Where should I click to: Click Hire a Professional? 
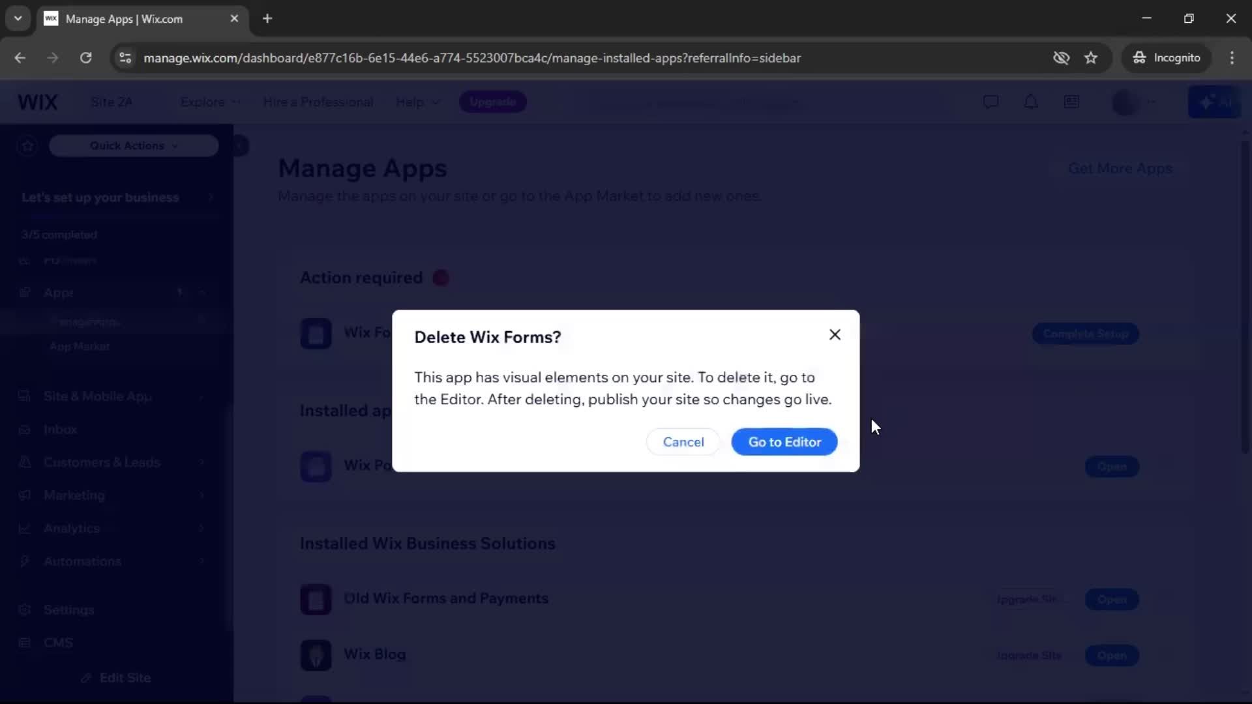pyautogui.click(x=318, y=102)
